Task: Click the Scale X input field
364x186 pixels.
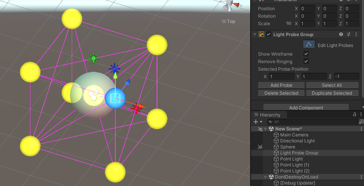Action: coord(308,23)
